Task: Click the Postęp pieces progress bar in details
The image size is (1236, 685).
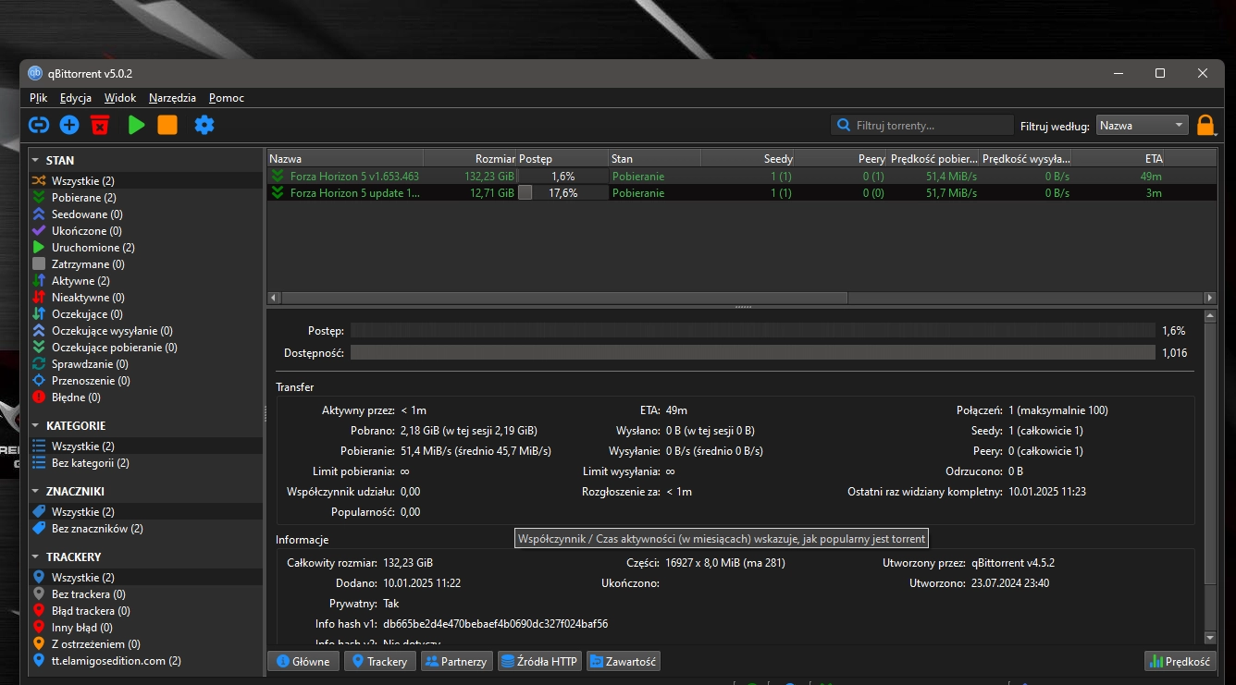Action: (x=753, y=331)
